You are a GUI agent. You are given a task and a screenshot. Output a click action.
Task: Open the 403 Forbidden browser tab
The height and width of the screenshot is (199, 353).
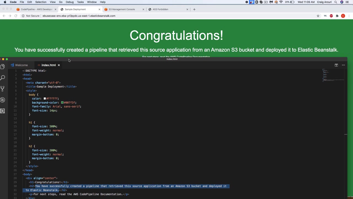160,9
